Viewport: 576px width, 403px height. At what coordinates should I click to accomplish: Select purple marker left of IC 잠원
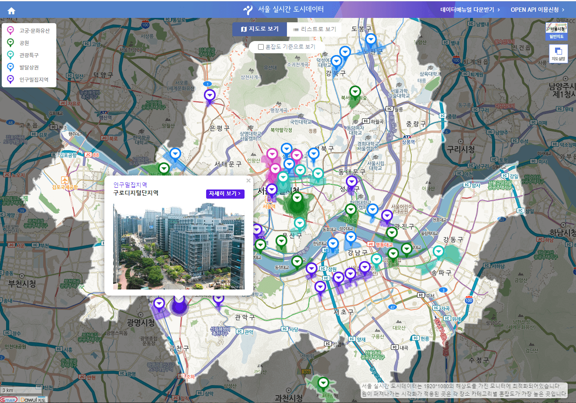point(311,270)
